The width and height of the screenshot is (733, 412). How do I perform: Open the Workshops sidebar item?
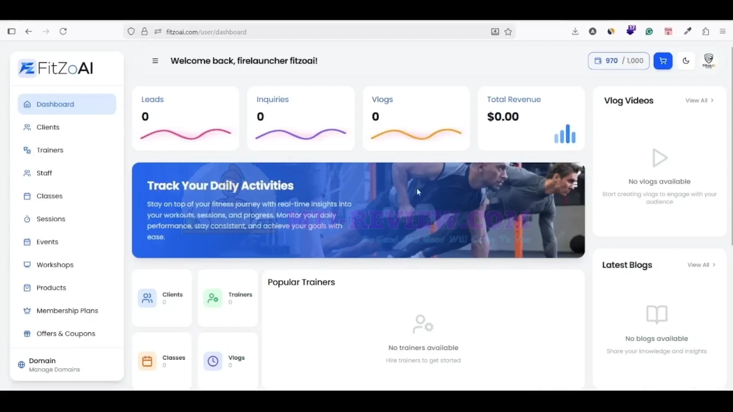point(67,265)
